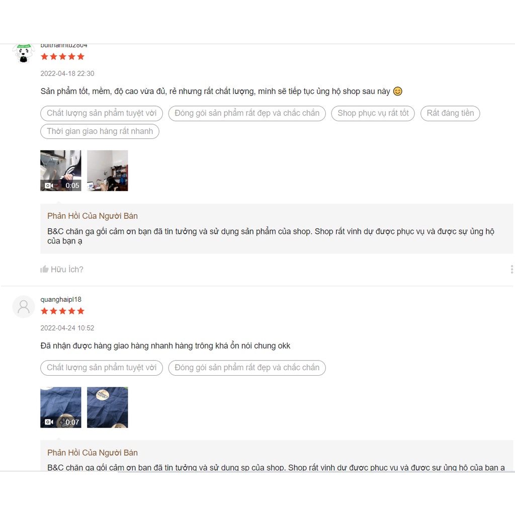This screenshot has width=515, height=515.
Task: Click the quanghaipl18 default avatar icon
Action: click(23, 306)
